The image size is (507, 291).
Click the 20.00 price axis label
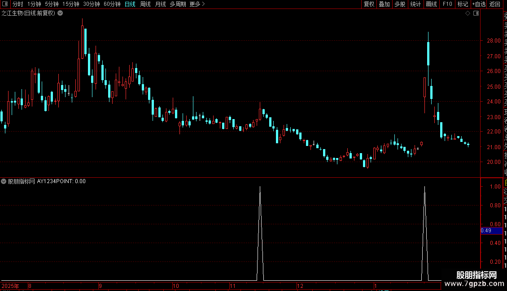coord(494,162)
